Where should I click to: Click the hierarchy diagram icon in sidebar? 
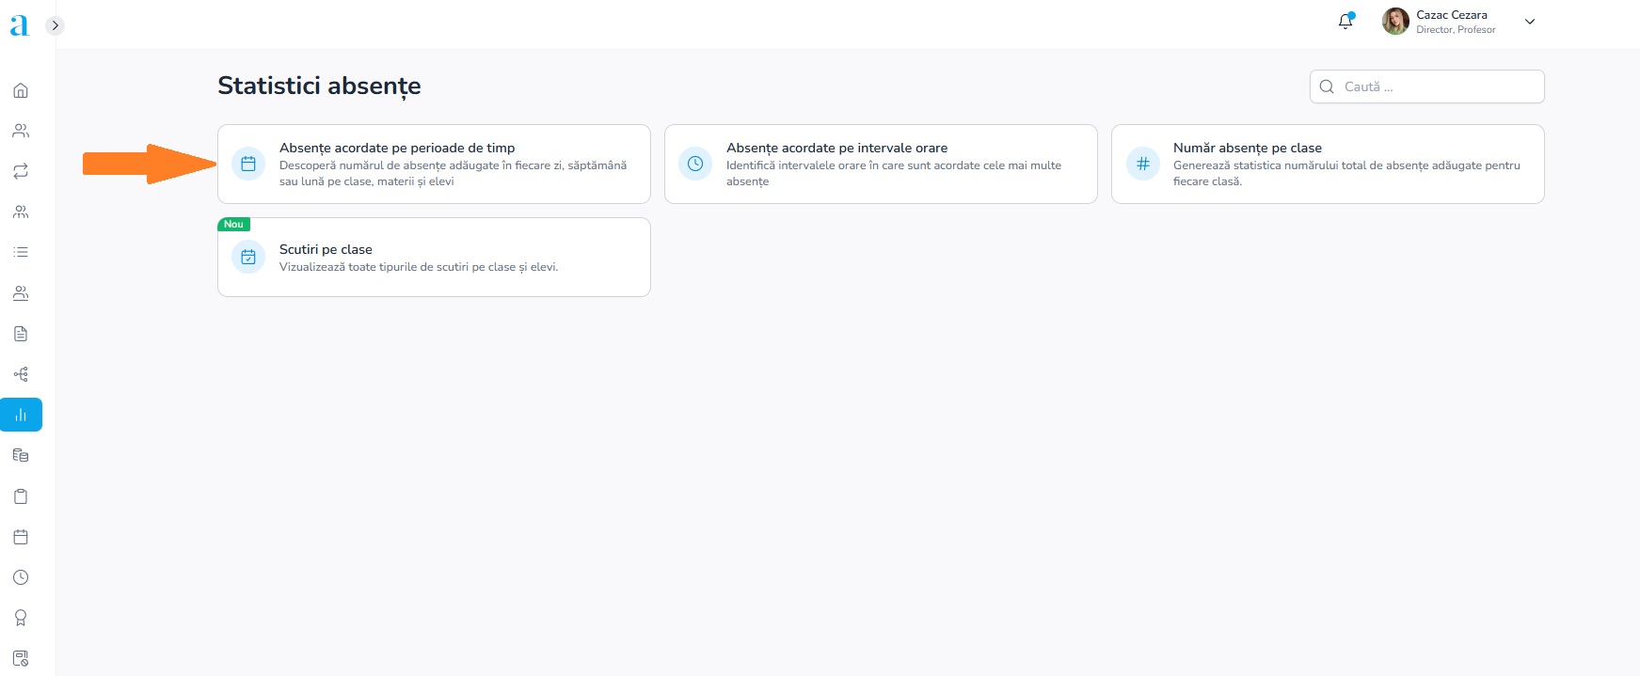pos(21,374)
